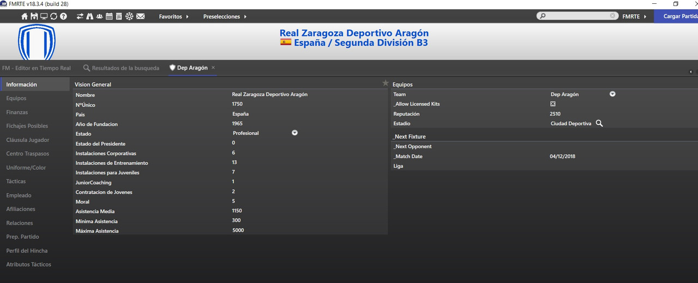Open help question mark icon

click(x=63, y=16)
